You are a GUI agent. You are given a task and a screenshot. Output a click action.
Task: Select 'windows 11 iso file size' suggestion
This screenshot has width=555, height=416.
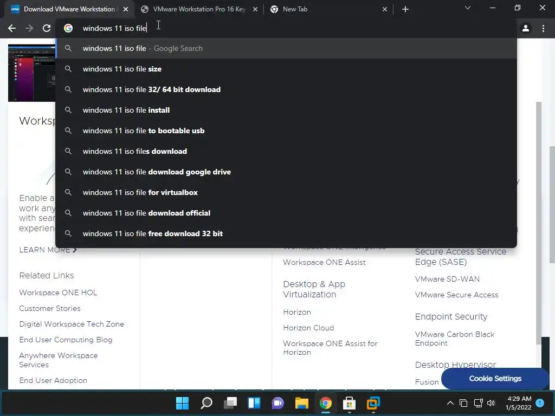(x=286, y=69)
